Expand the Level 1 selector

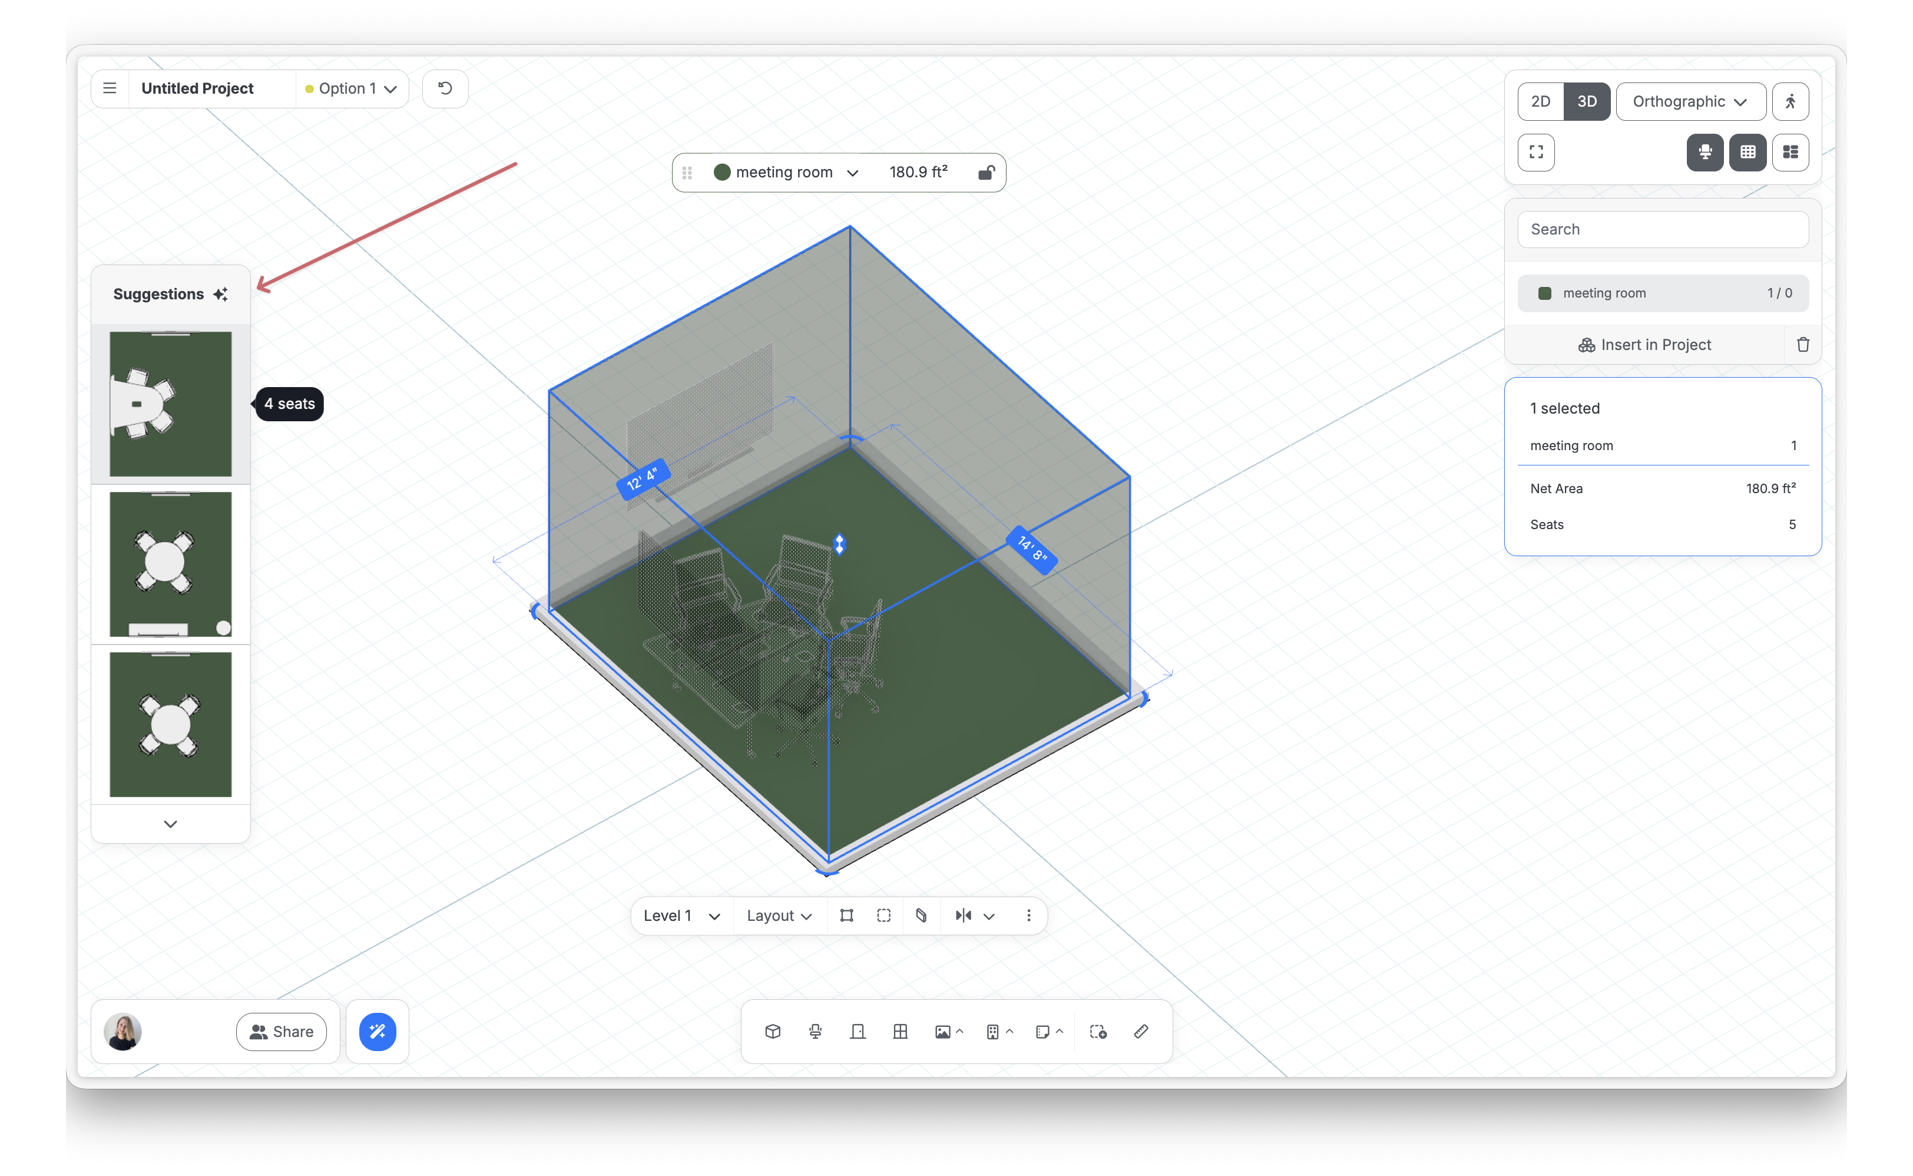(x=681, y=916)
